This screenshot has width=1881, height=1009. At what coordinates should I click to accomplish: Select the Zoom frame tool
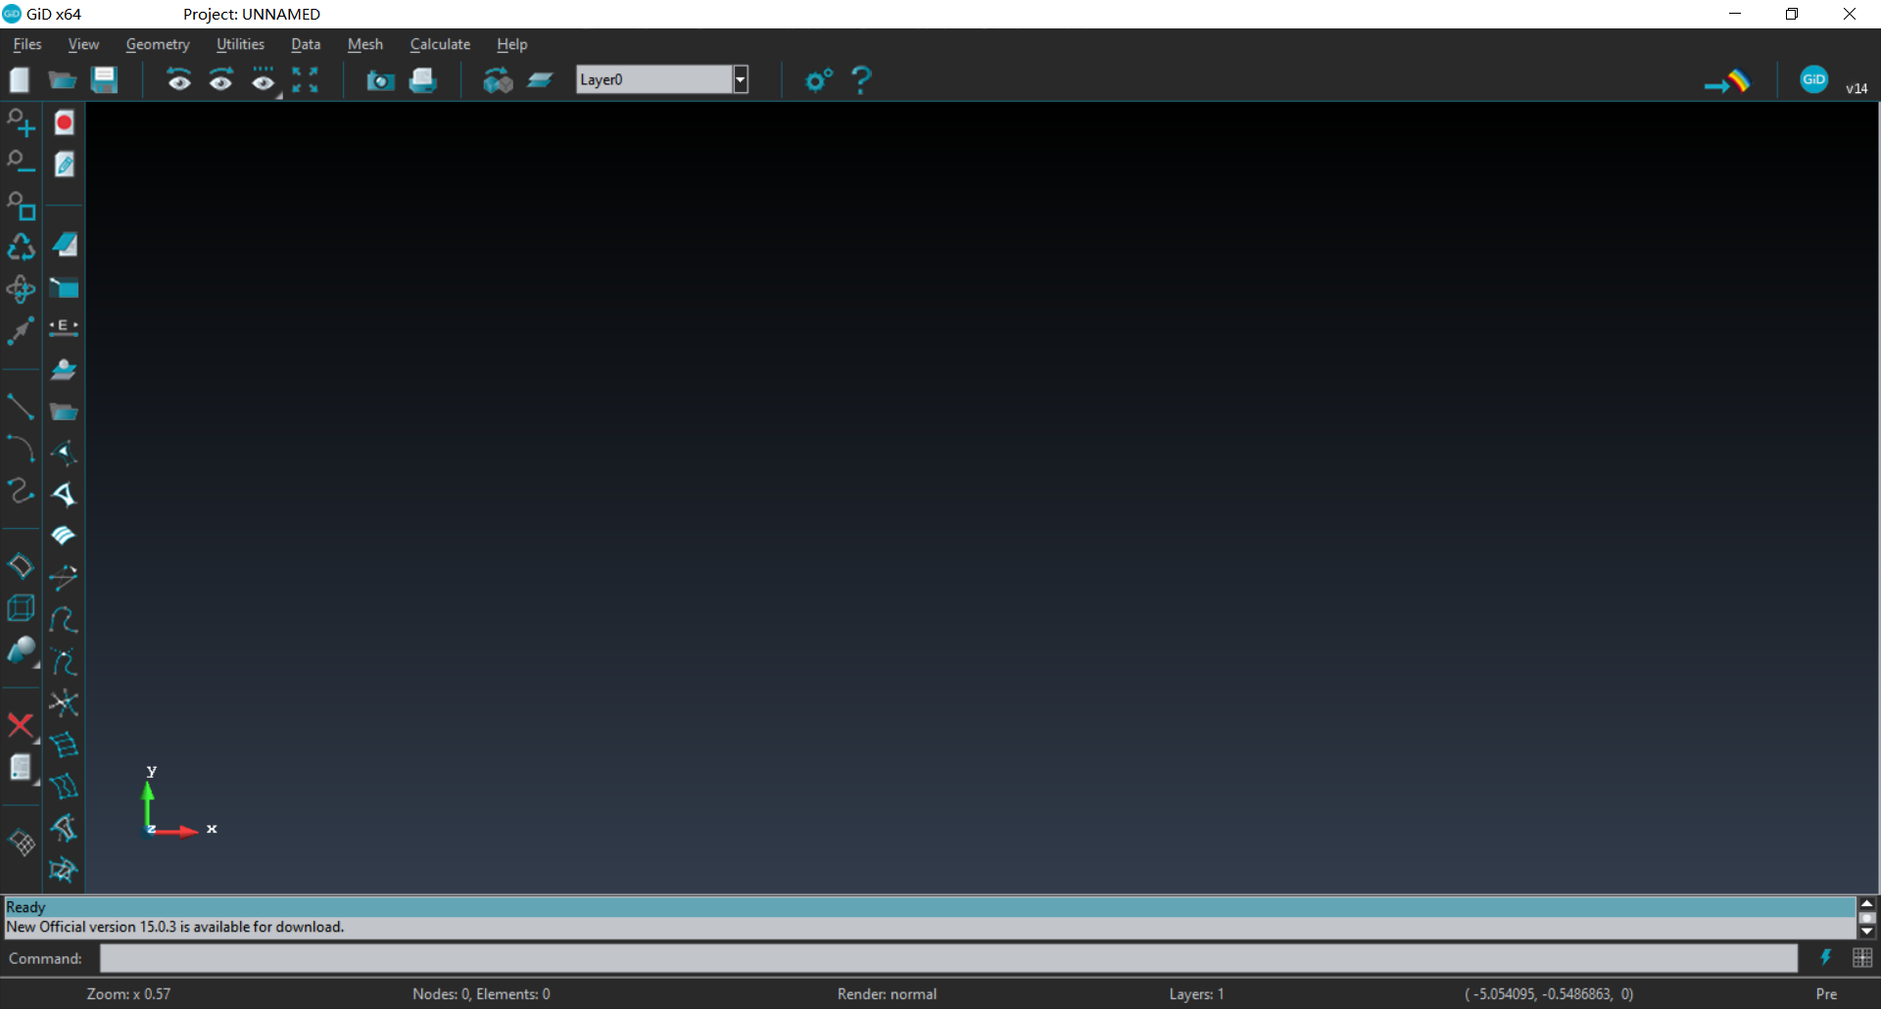pos(21,206)
